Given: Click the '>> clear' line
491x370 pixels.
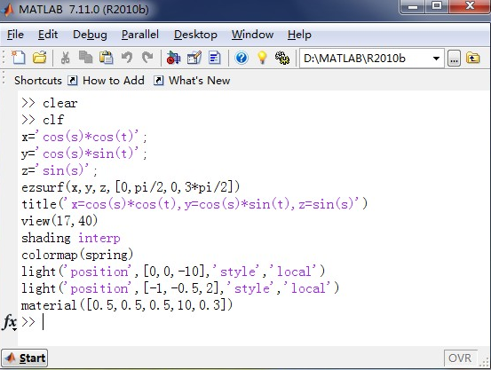Looking at the screenshot, I should pos(50,103).
